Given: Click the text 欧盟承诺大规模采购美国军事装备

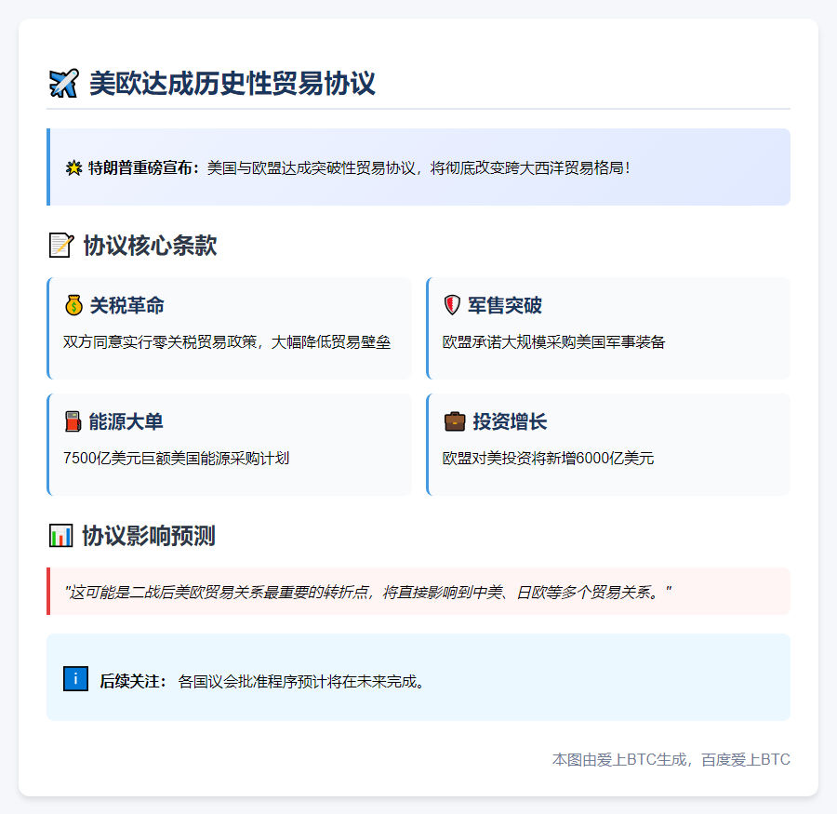Looking at the screenshot, I should 553,341.
